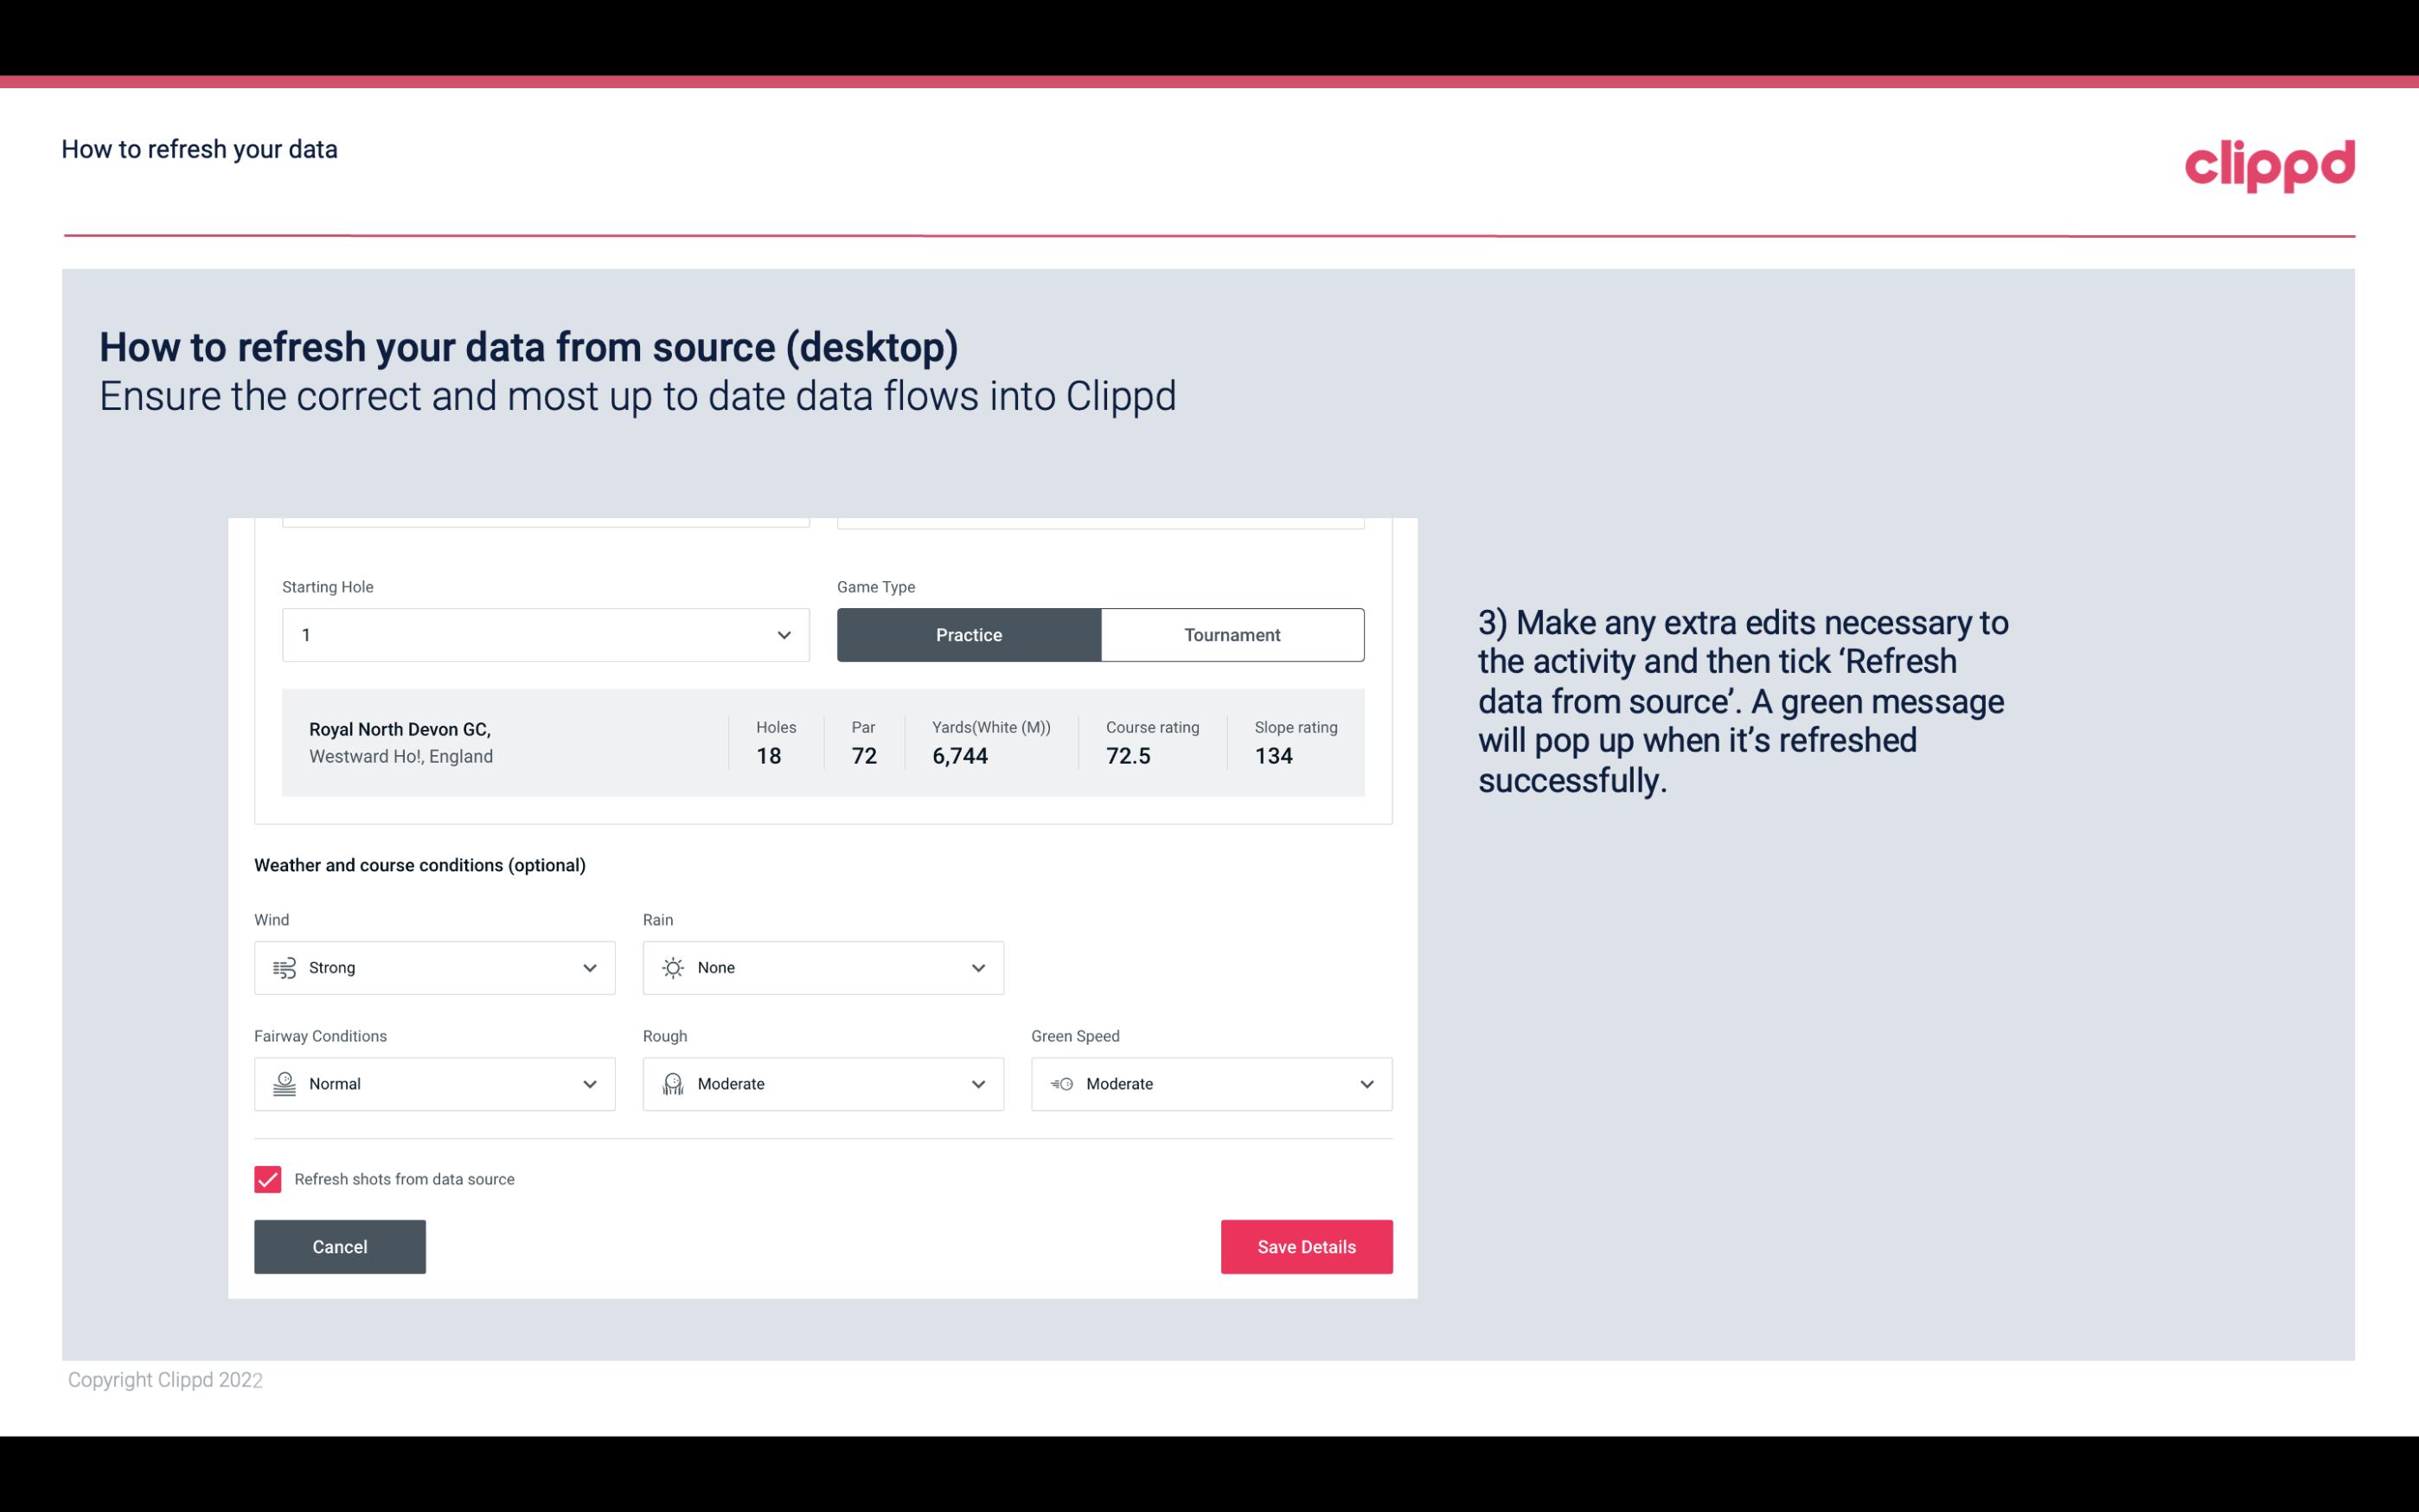Click the refresh shots checkbox icon
The height and width of the screenshot is (1512, 2419).
268,1179
